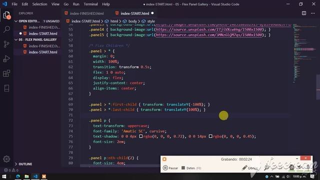Show hidden tray icons chevron
Viewport: 320px width, 180px height.
click(x=272, y=176)
